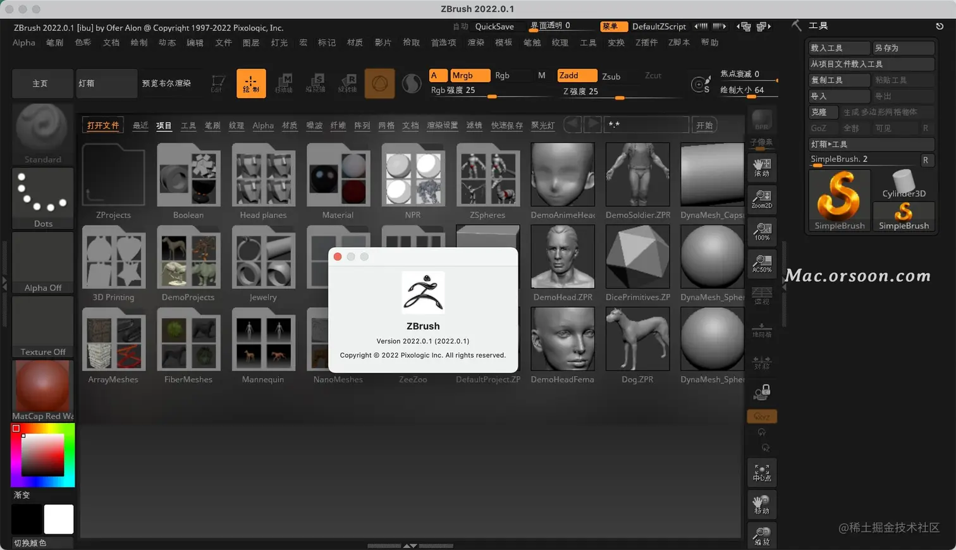
Task: Click the QuickSave button
Action: 494,26
